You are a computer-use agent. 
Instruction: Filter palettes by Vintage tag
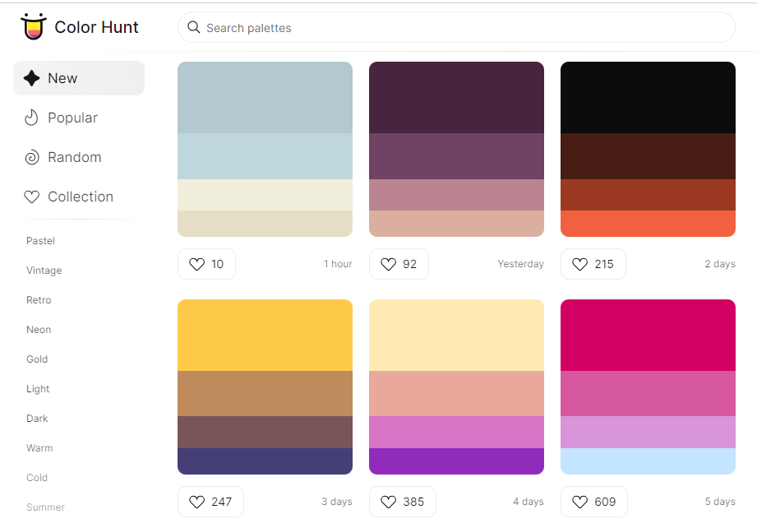click(x=44, y=271)
